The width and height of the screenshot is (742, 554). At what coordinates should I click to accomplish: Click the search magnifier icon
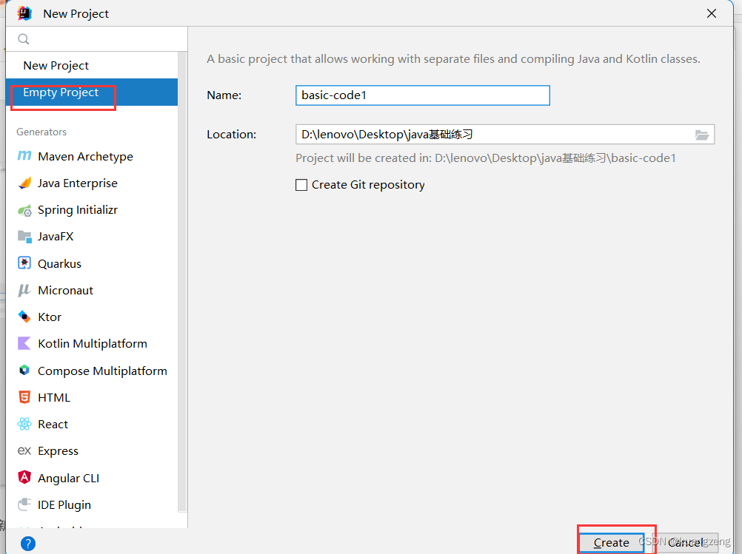point(23,38)
